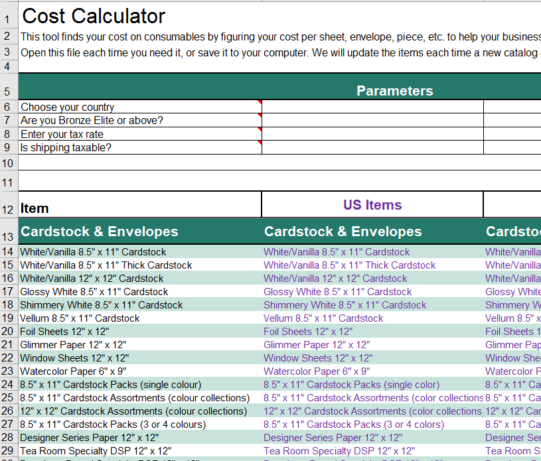
Task: Select the row 24 header
Action: pos(8,385)
